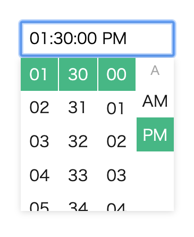
Task: Choose second 01 in the seconds column
Action: click(x=117, y=107)
